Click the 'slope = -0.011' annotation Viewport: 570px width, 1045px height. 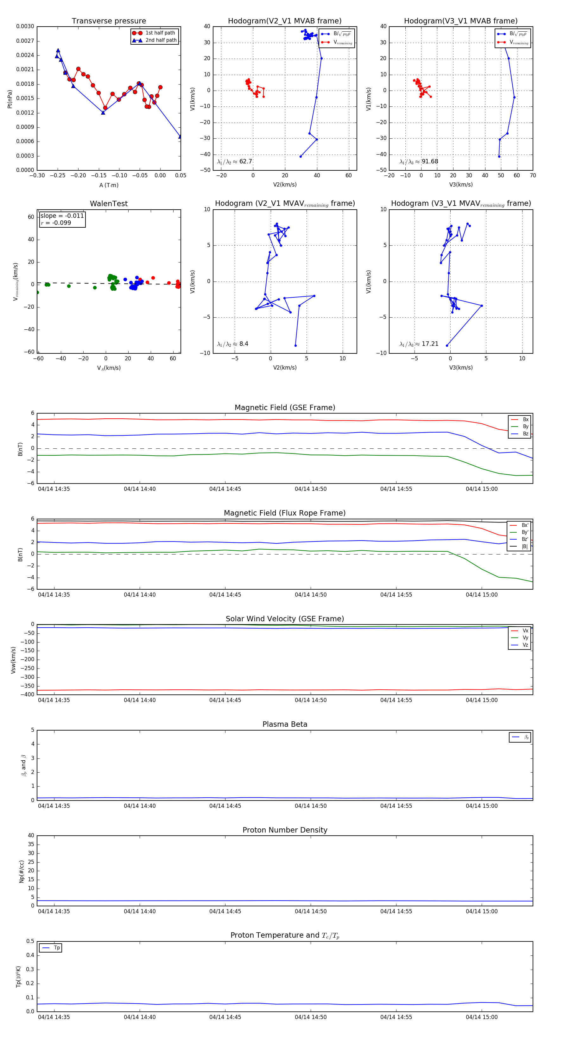pos(62,216)
